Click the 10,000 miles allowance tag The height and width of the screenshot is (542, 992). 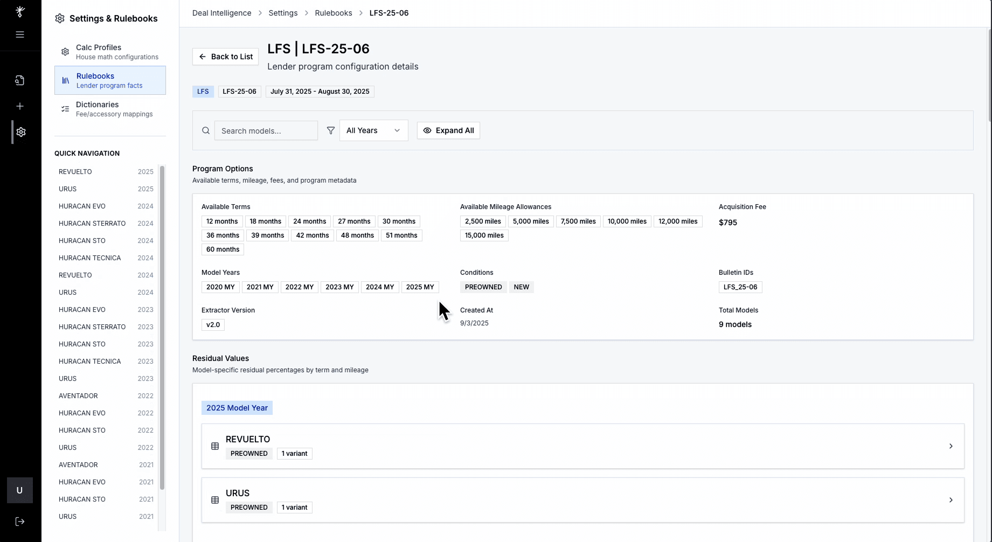click(627, 221)
